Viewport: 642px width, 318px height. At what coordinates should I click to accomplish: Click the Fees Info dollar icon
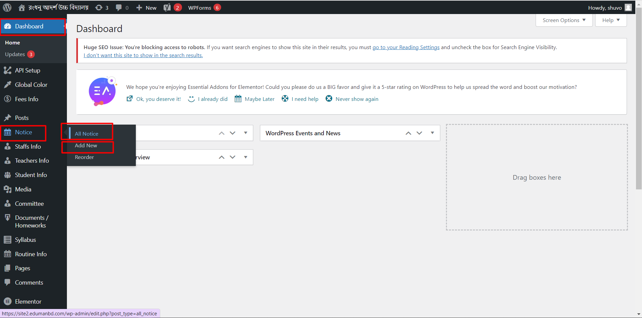(x=7, y=99)
